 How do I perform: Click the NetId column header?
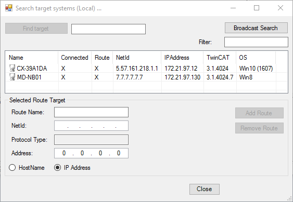click(x=137, y=58)
